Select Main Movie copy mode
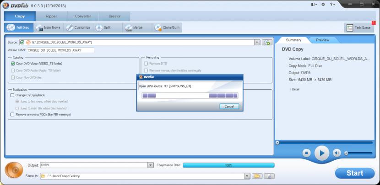The width and height of the screenshot is (380, 185). point(48,27)
